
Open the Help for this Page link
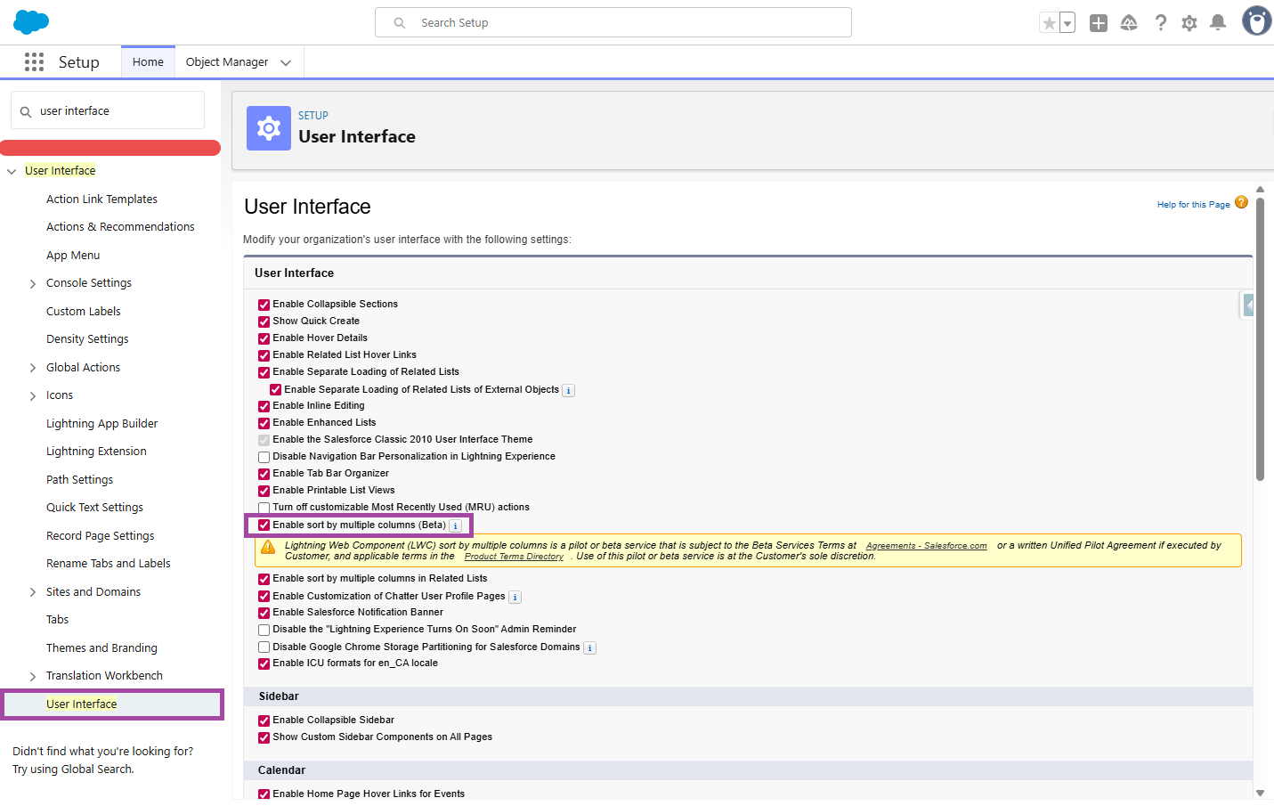[x=1193, y=204]
